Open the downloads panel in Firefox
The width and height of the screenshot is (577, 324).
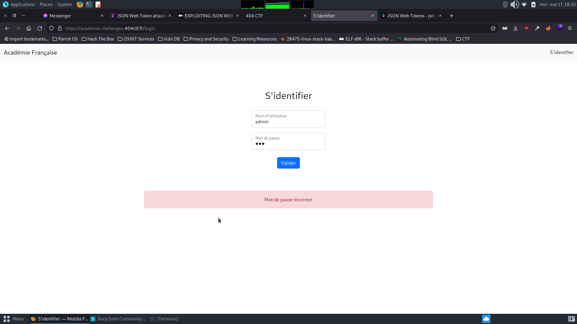pos(516,28)
